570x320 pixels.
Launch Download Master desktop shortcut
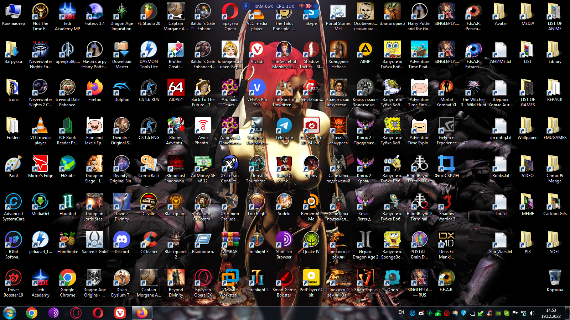pyautogui.click(x=122, y=55)
